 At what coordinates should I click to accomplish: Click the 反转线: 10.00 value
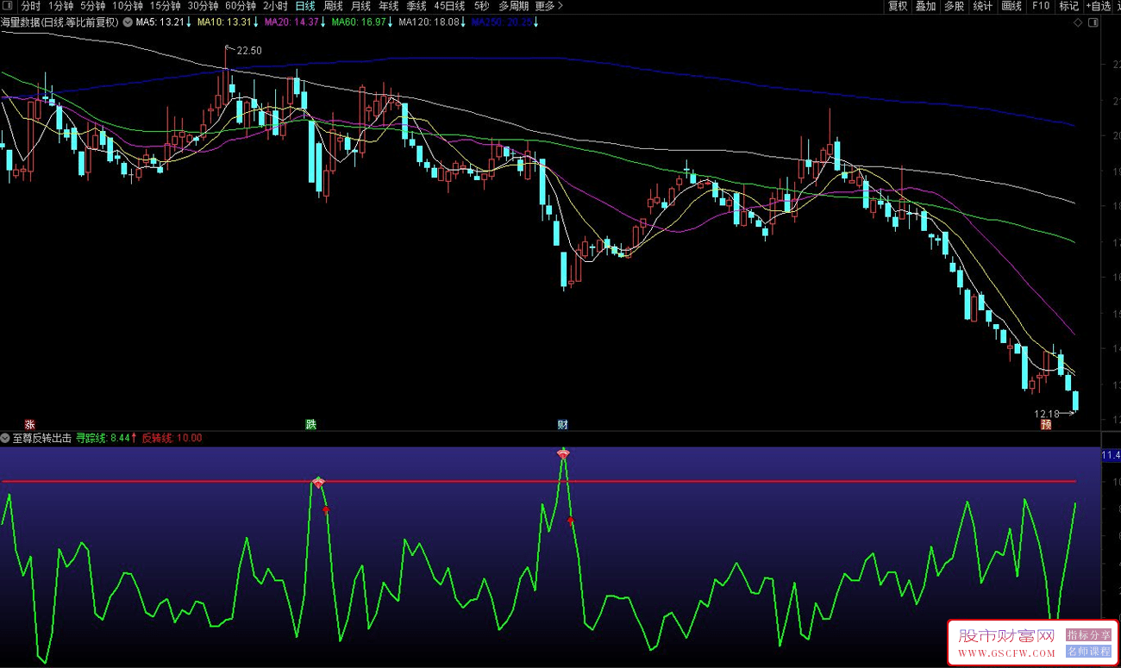coord(172,438)
